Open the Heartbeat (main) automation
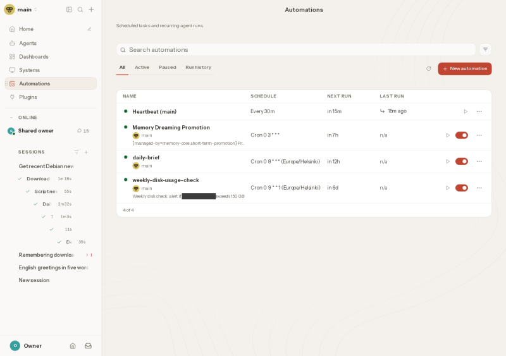The height and width of the screenshot is (356, 506). [154, 112]
